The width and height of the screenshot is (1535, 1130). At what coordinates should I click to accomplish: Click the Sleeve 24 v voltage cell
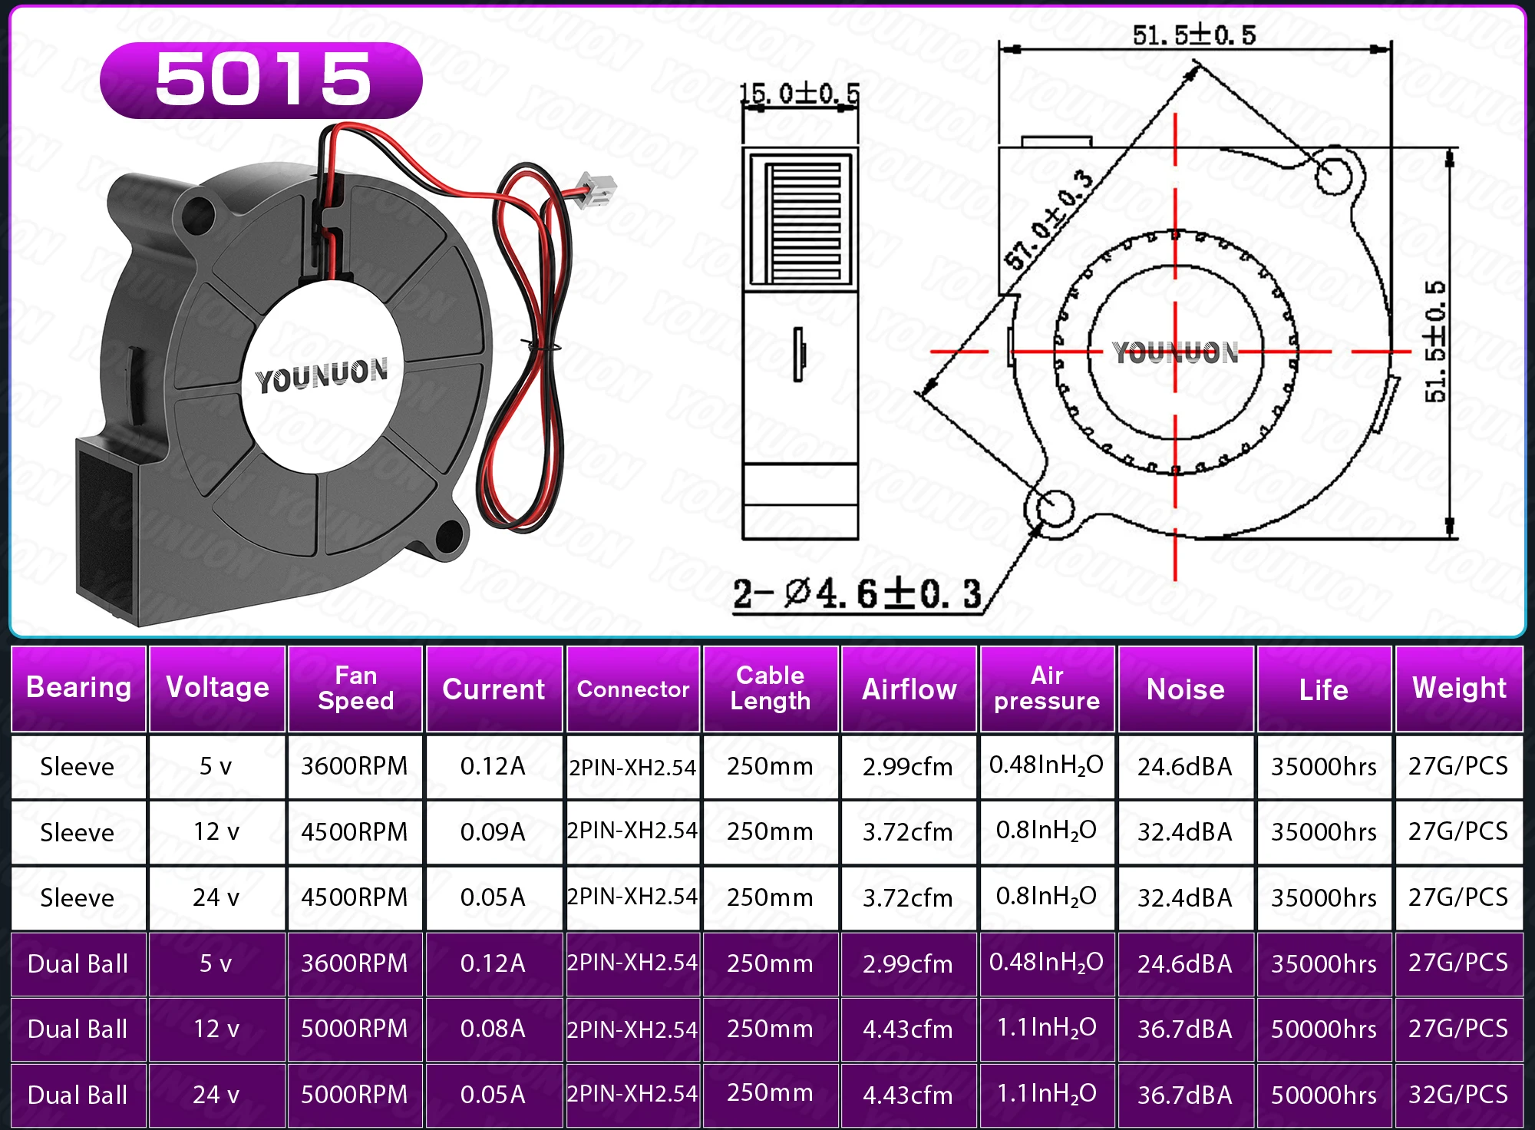point(216,897)
